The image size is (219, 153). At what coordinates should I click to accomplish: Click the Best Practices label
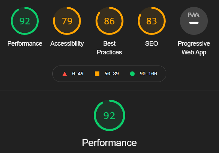click(109, 48)
